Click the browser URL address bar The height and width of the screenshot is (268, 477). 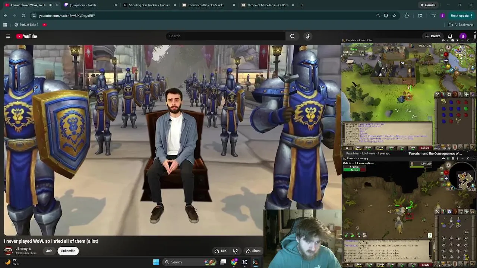pyautogui.click(x=201, y=16)
